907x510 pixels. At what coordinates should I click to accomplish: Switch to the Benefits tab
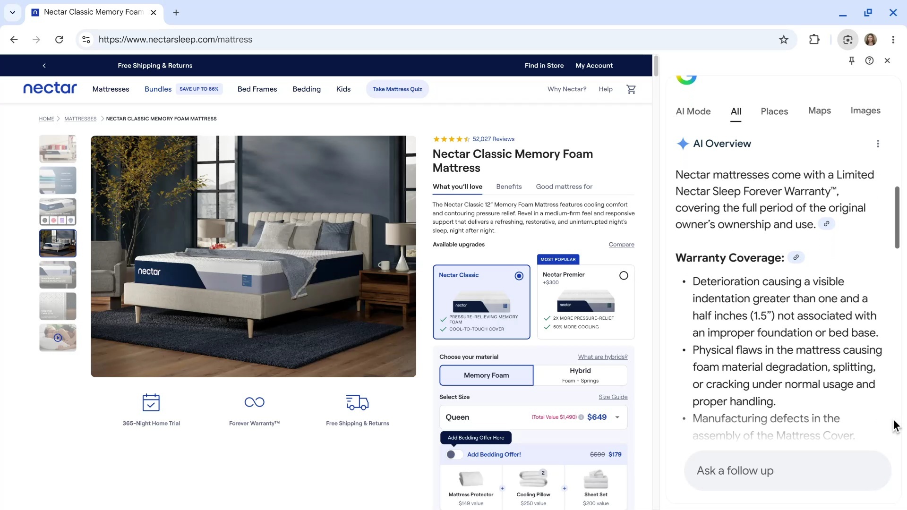click(509, 187)
